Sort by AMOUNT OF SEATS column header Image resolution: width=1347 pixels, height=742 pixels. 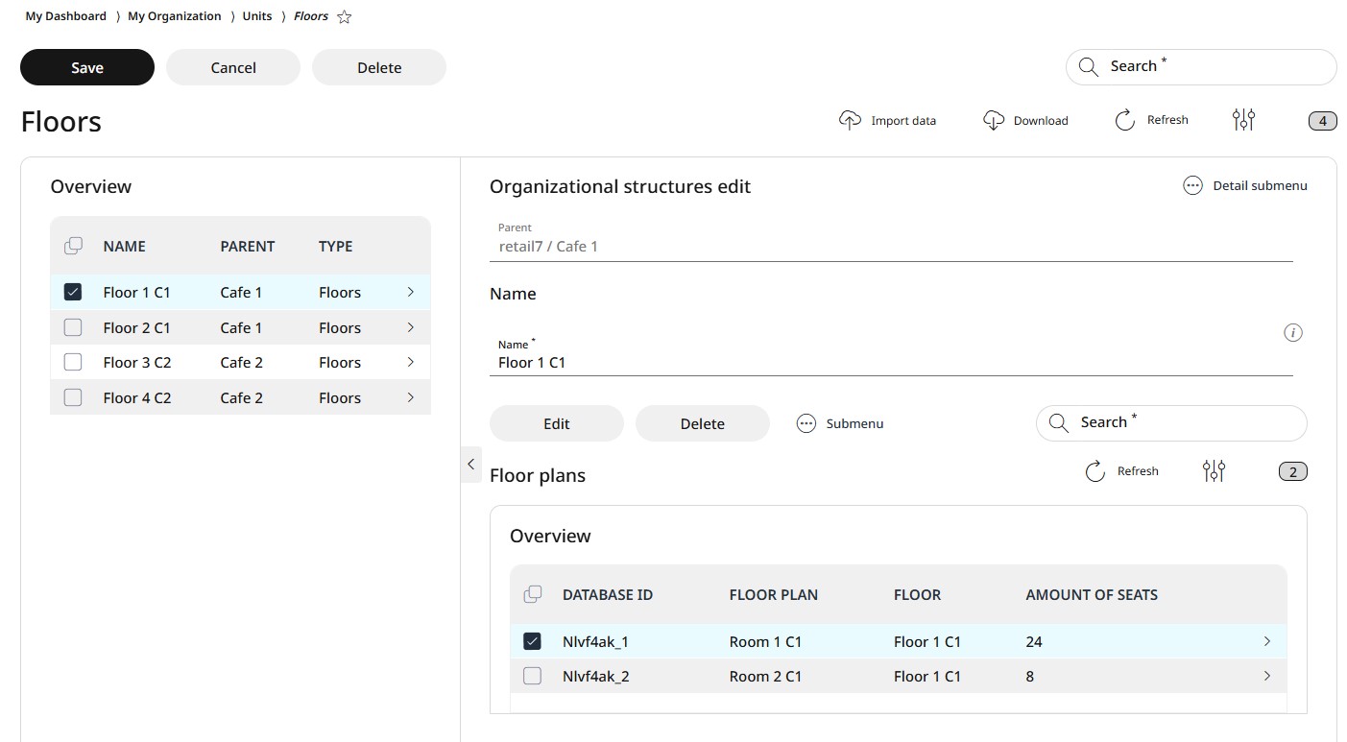pyautogui.click(x=1092, y=595)
